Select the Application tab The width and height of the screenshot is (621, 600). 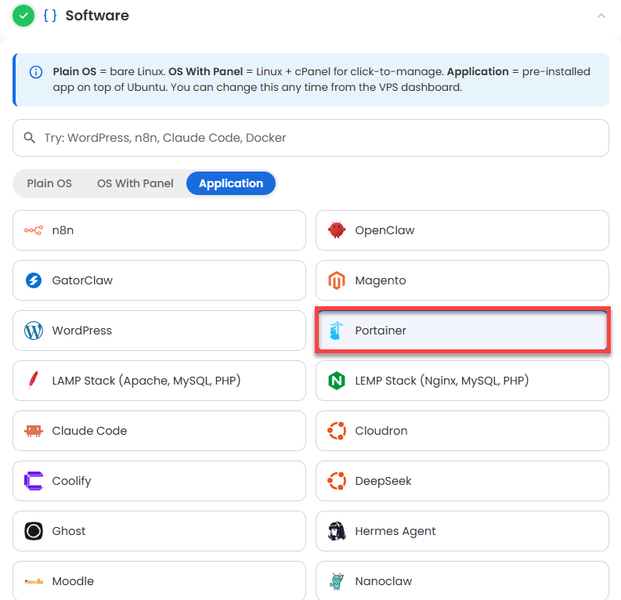click(231, 183)
